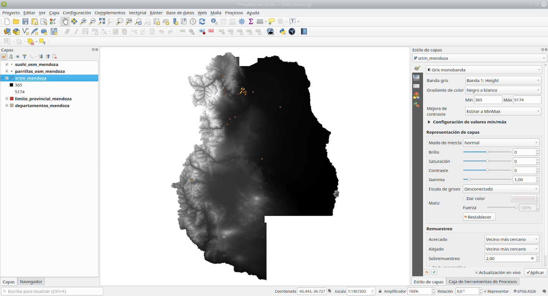Click the Refresh map canvas icon
Screen dimensions: 548x296
click(202, 21)
